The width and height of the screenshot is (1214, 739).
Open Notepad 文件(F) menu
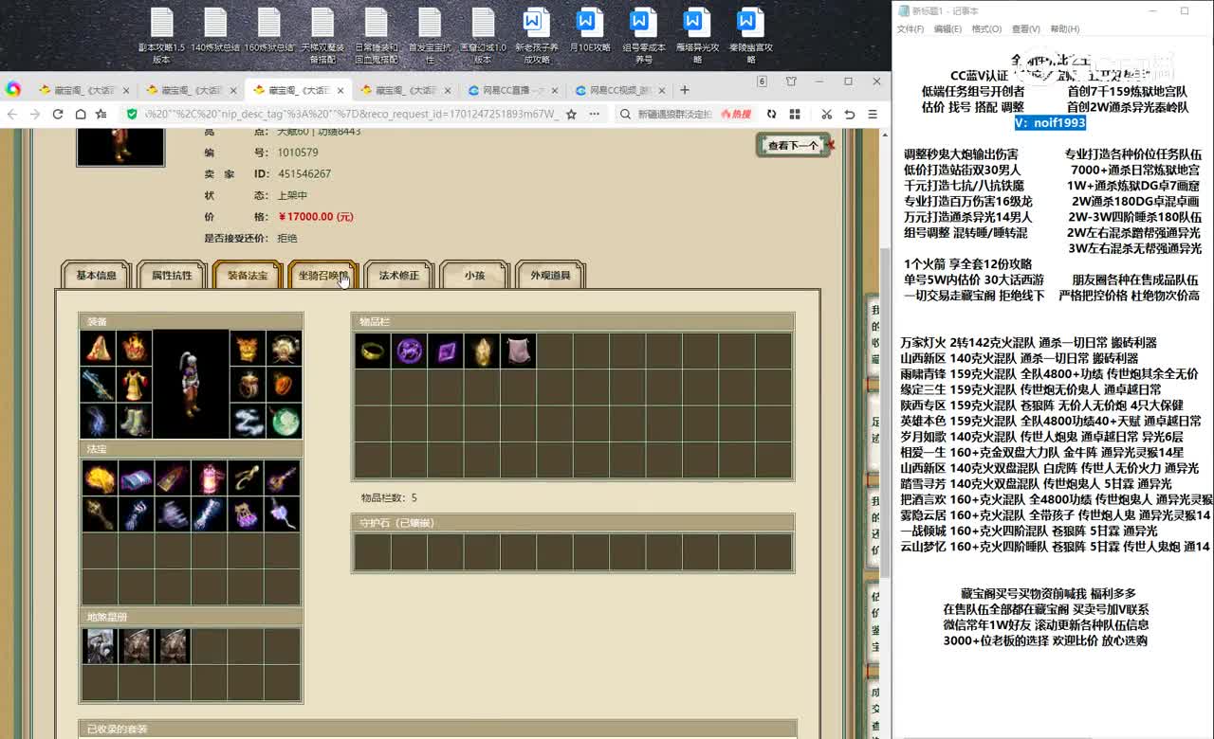(910, 29)
